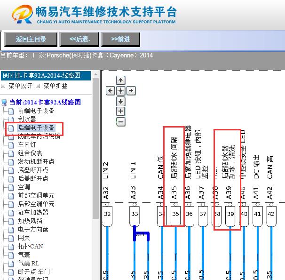Viewport: 285px width, 280px height.
Task: Click page icon beside 底盘断开点
Action: [11, 170]
